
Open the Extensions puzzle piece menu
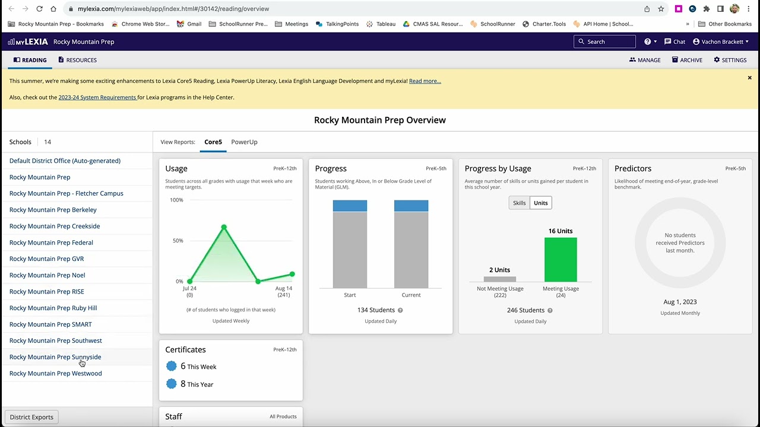[x=707, y=9]
